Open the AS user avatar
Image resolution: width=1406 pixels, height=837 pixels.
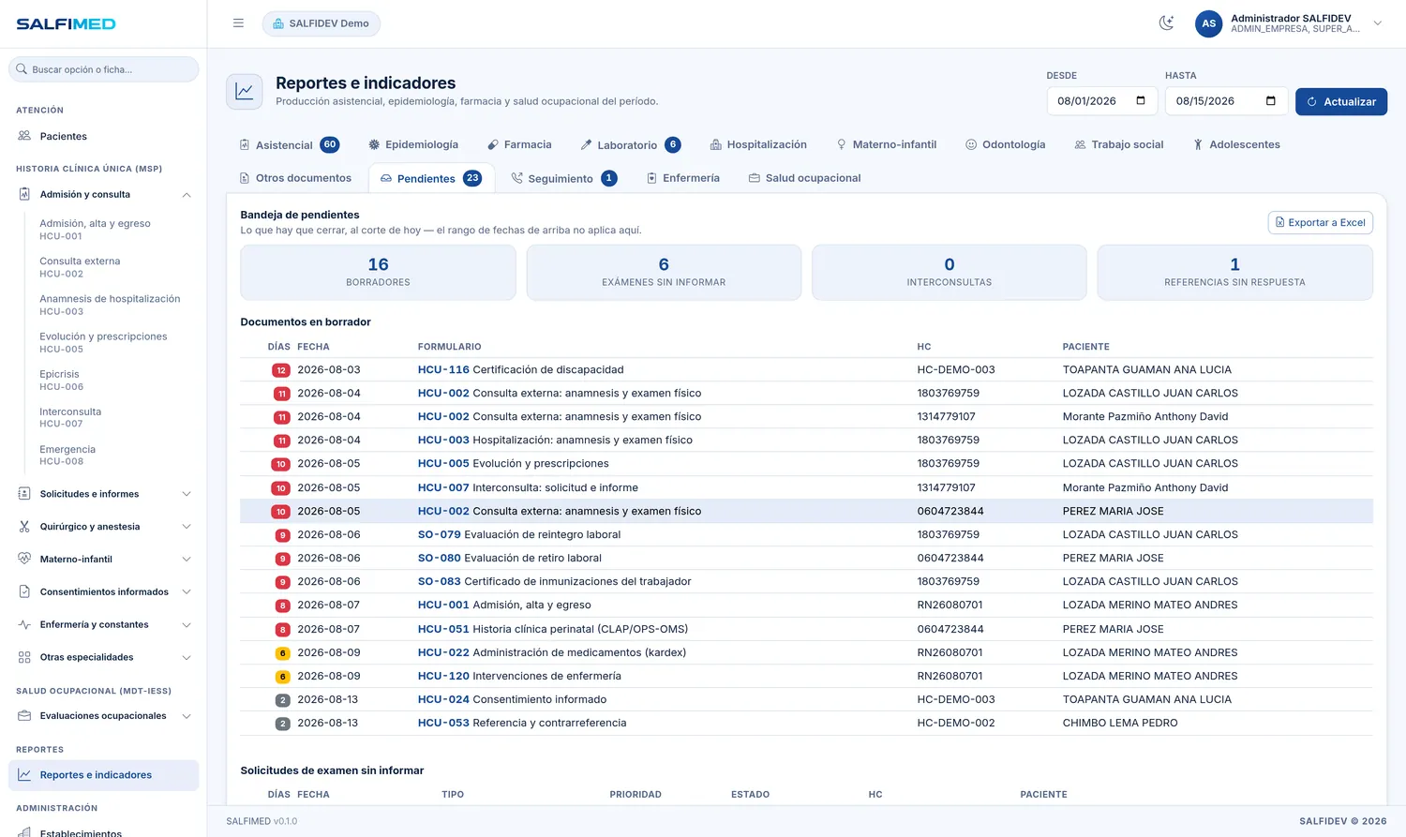pyautogui.click(x=1208, y=23)
